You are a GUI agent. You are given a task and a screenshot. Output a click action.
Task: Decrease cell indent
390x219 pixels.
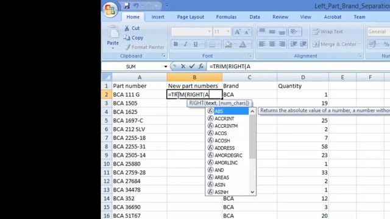(x=294, y=44)
